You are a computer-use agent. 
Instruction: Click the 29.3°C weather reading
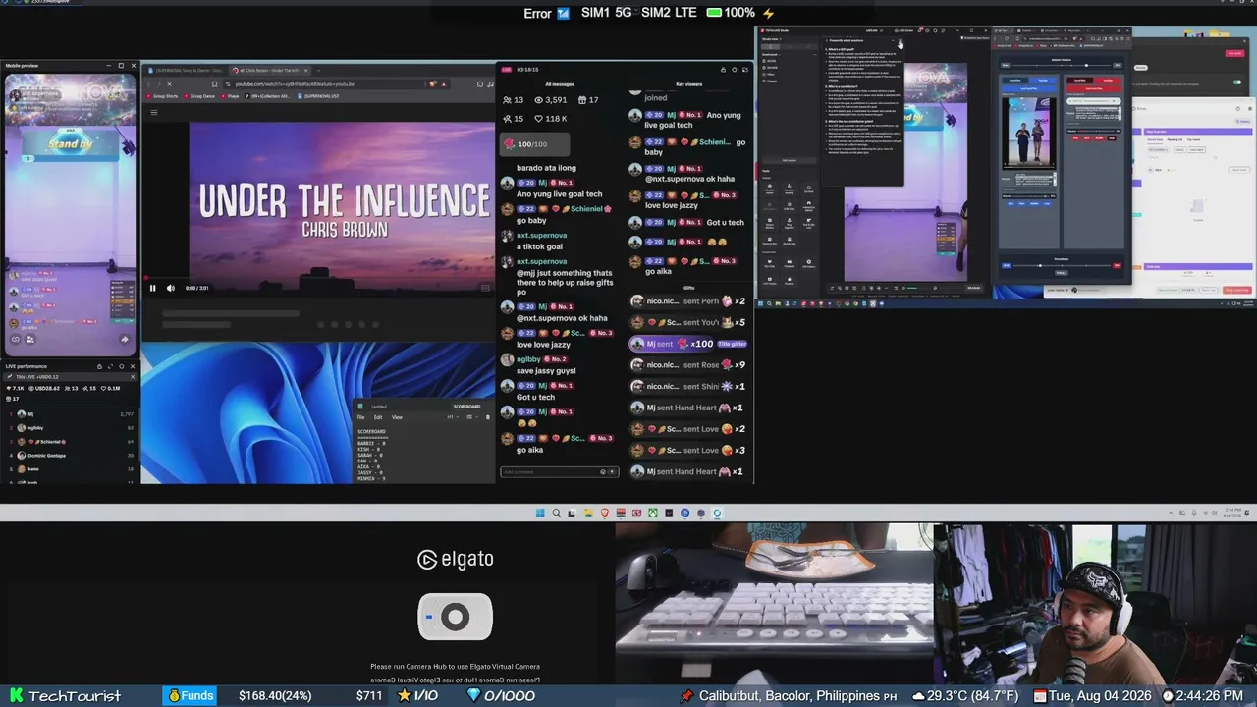pyautogui.click(x=975, y=696)
